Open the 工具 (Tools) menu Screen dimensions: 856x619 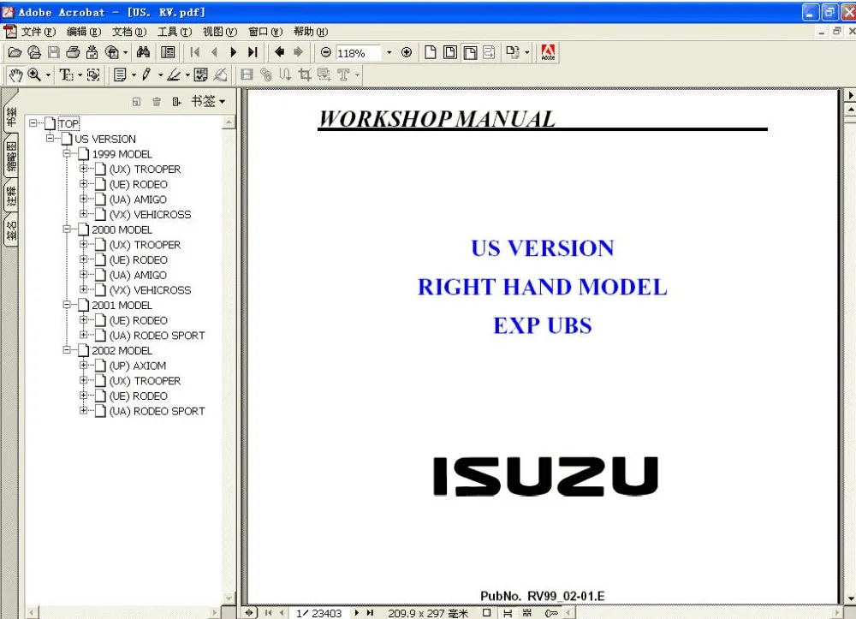(x=175, y=32)
